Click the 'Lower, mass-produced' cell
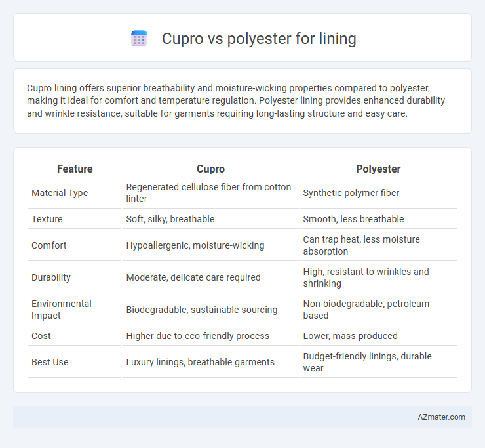The width and height of the screenshot is (485, 448). [x=378, y=336]
